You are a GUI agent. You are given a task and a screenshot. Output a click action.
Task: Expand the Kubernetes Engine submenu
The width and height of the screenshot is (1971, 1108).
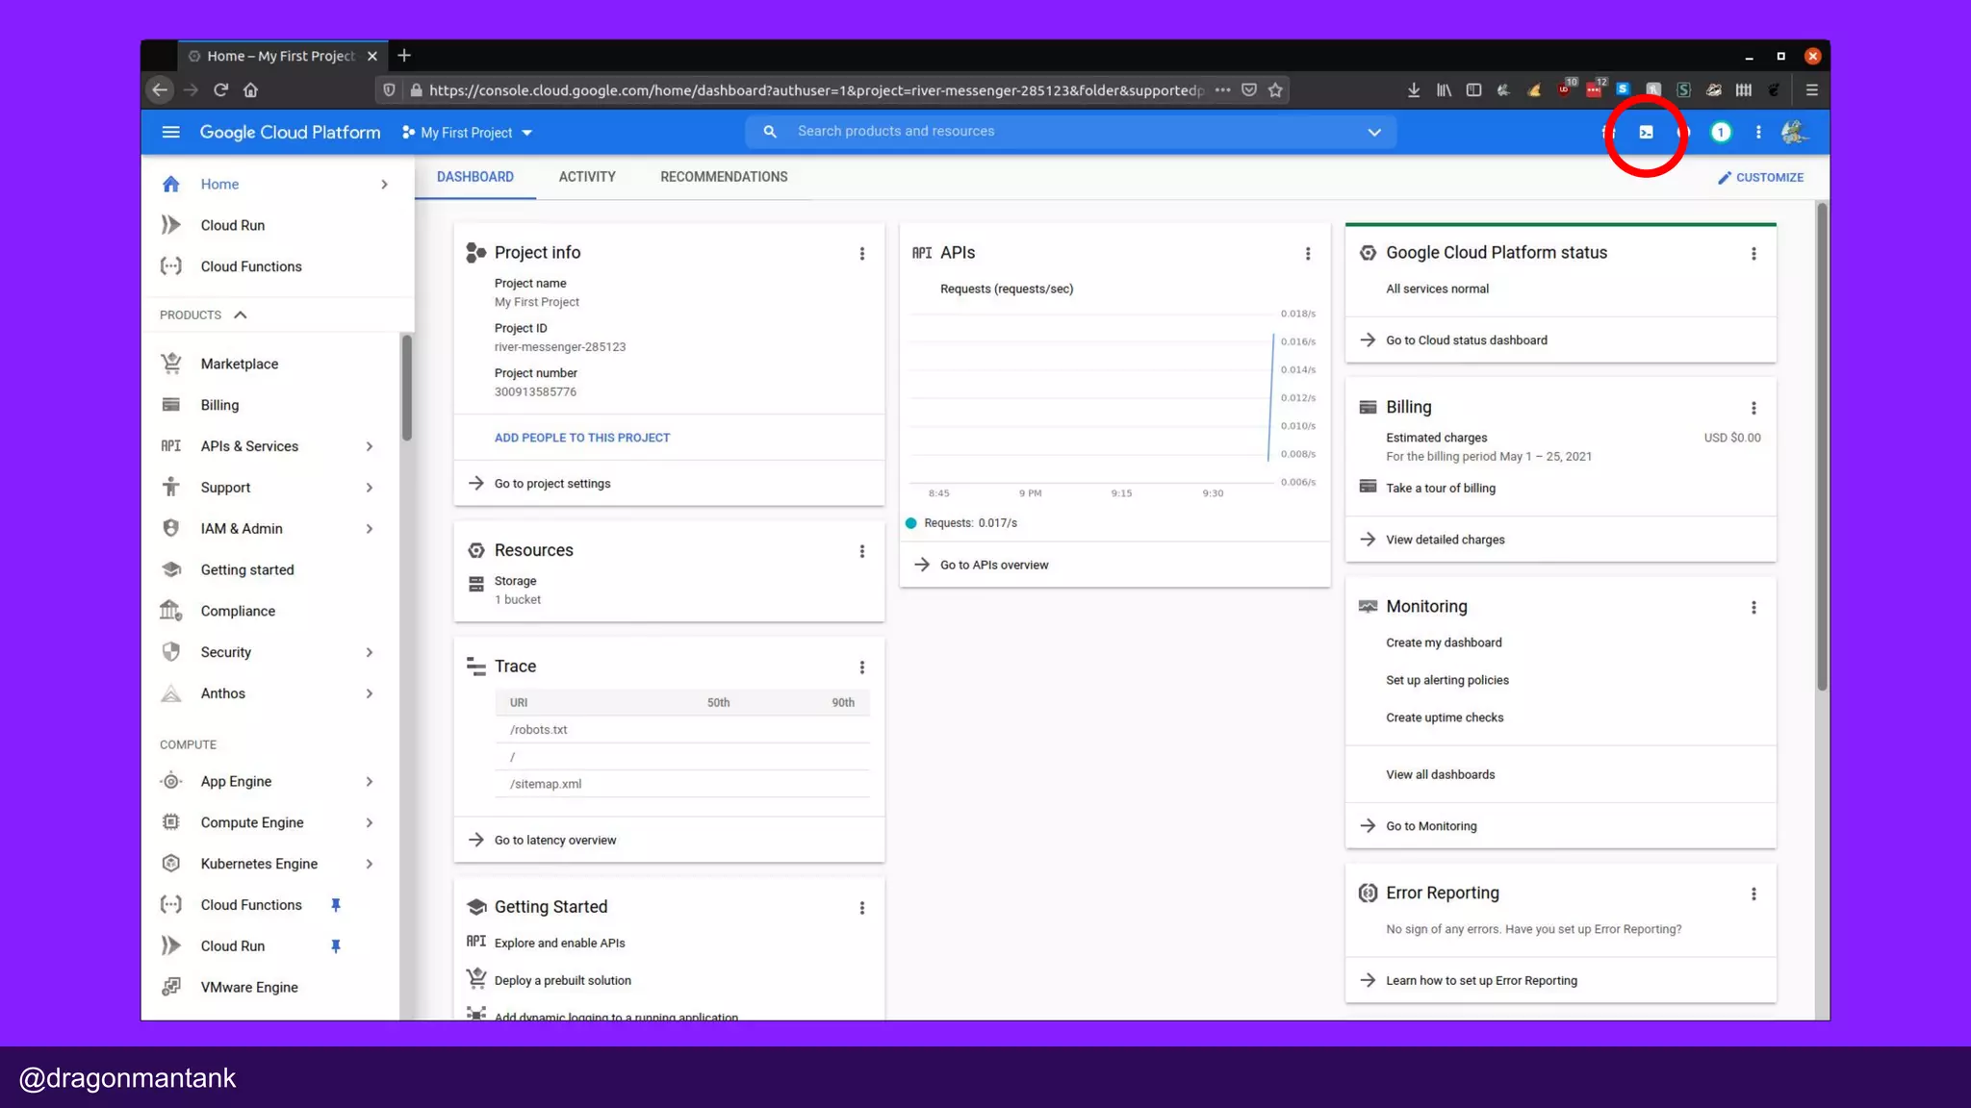370,864
